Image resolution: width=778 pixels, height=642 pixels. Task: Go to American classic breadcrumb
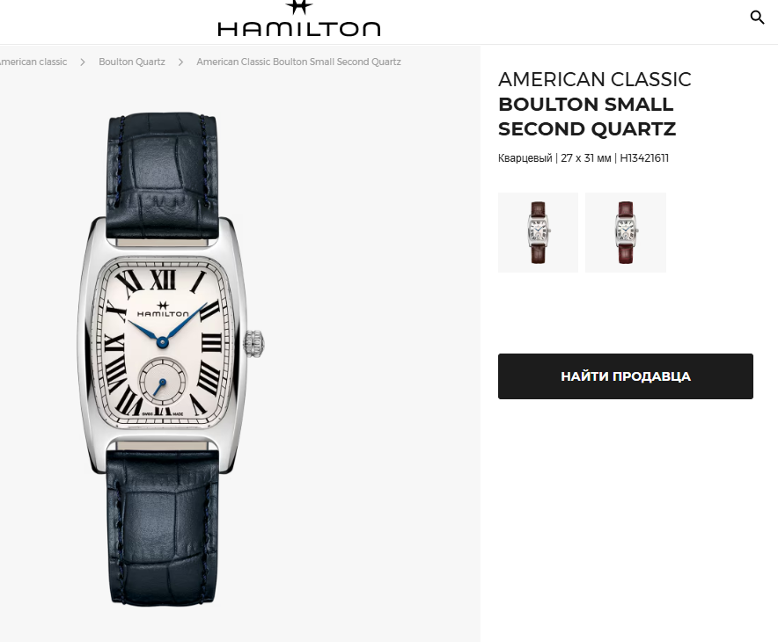click(33, 62)
